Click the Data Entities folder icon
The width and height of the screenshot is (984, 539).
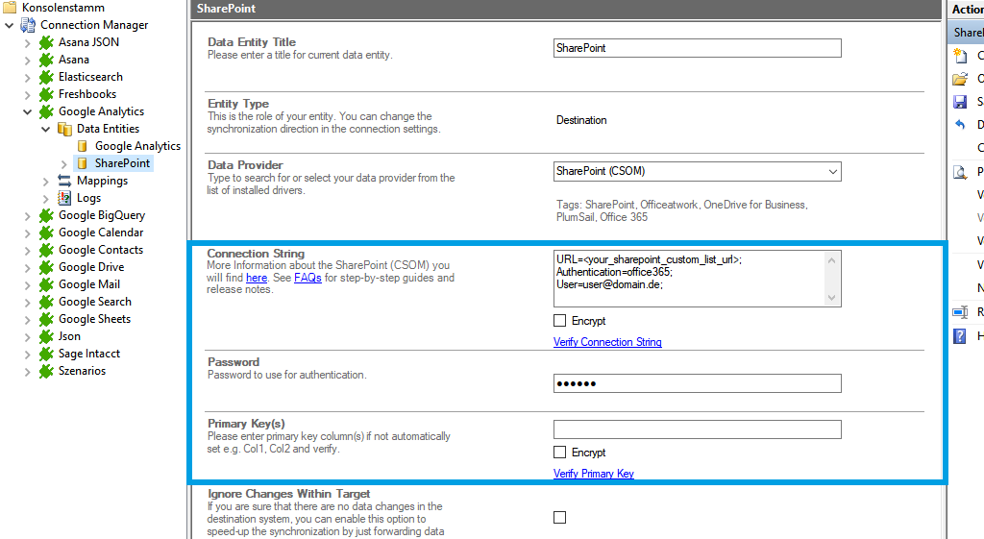click(x=64, y=129)
